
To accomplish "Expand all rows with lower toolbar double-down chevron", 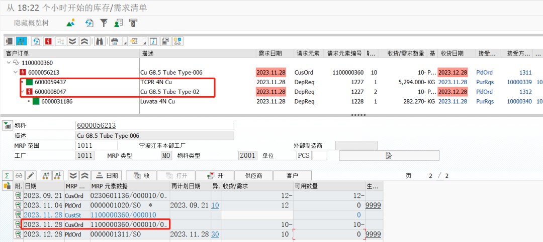I will tap(72, 175).
